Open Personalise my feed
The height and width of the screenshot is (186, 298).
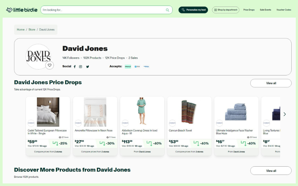193,10
